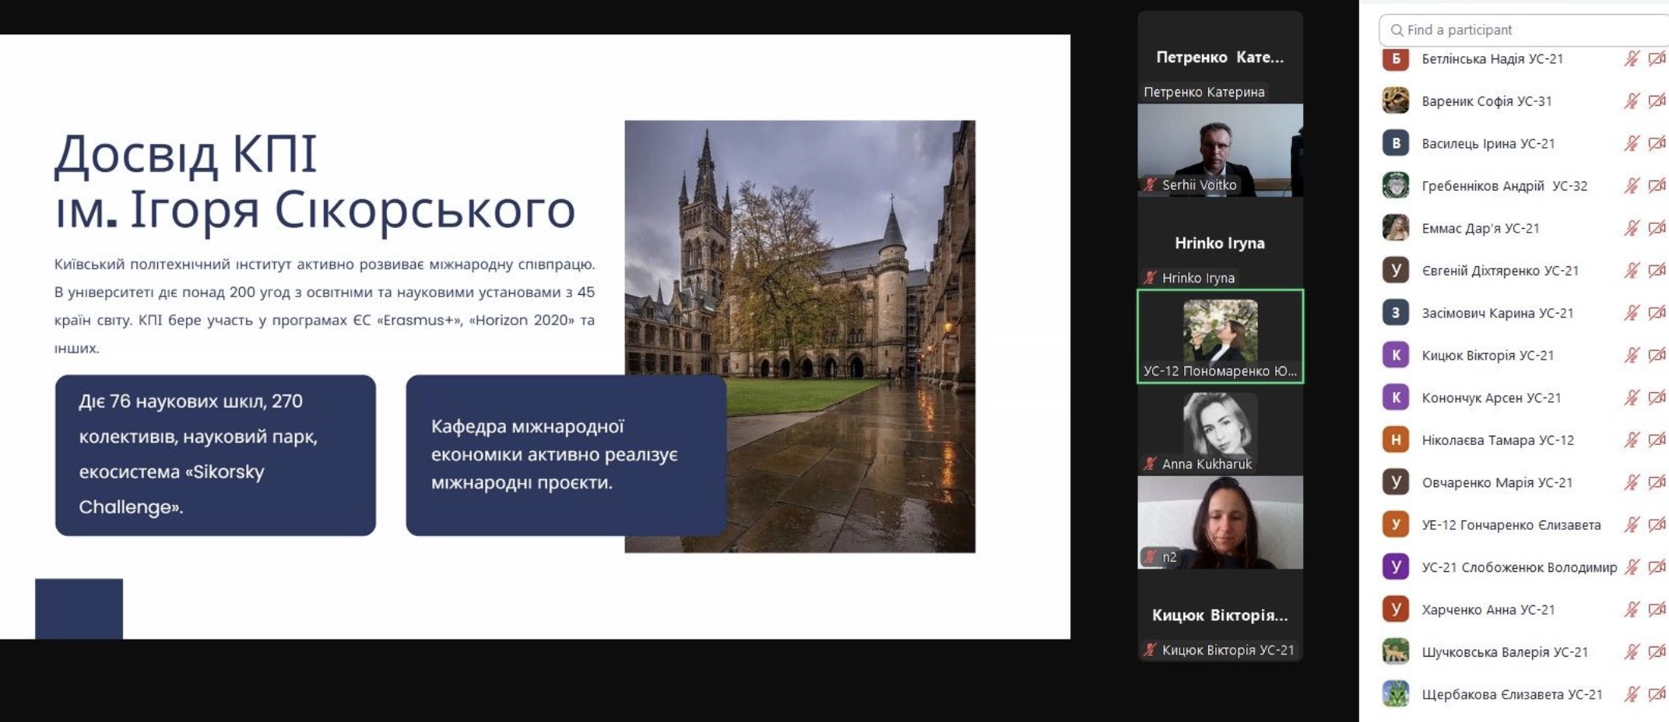Select Hrinko Iryna video tile
Image resolution: width=1669 pixels, height=722 pixels.
click(1220, 243)
